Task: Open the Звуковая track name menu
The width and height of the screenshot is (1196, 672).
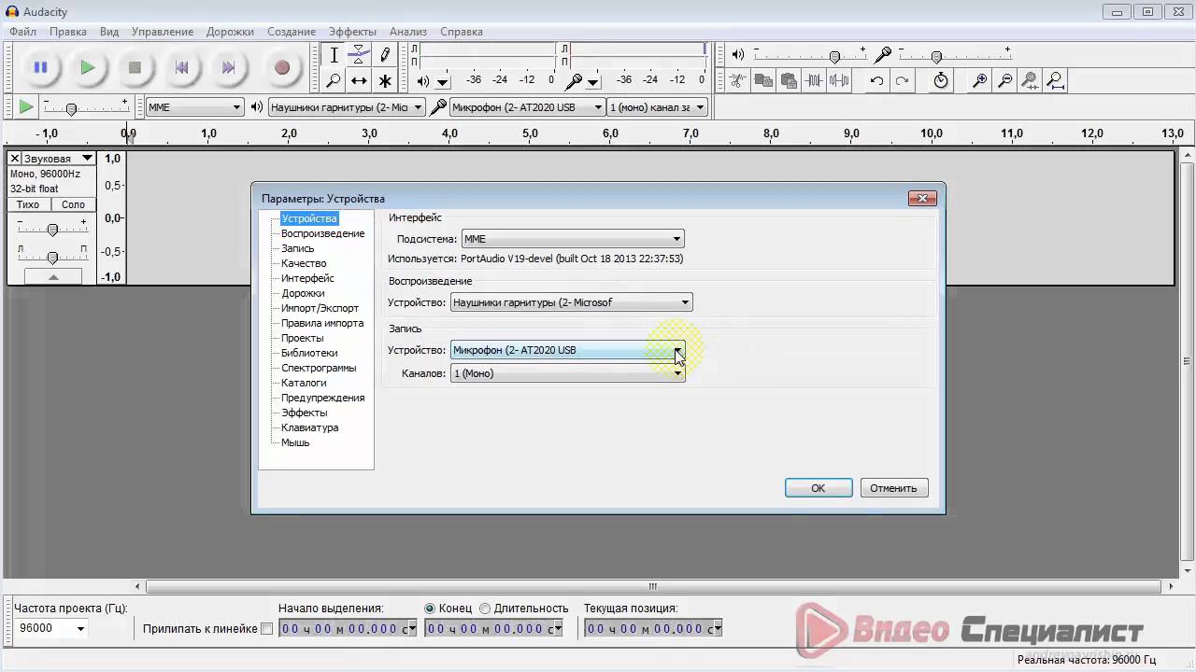Action: click(x=59, y=159)
